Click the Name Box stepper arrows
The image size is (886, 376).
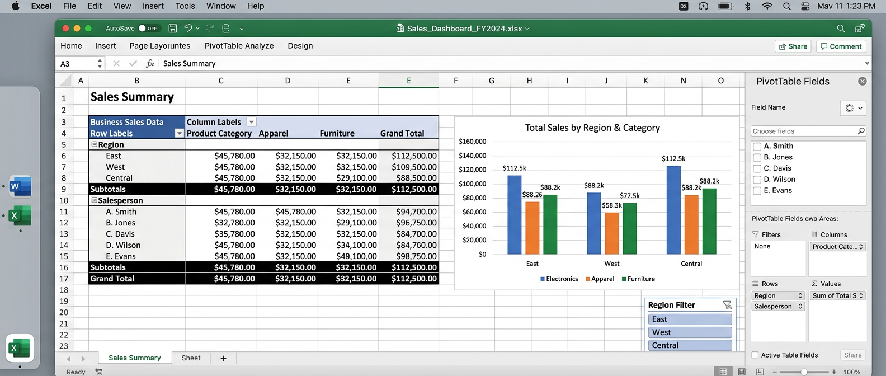100,64
